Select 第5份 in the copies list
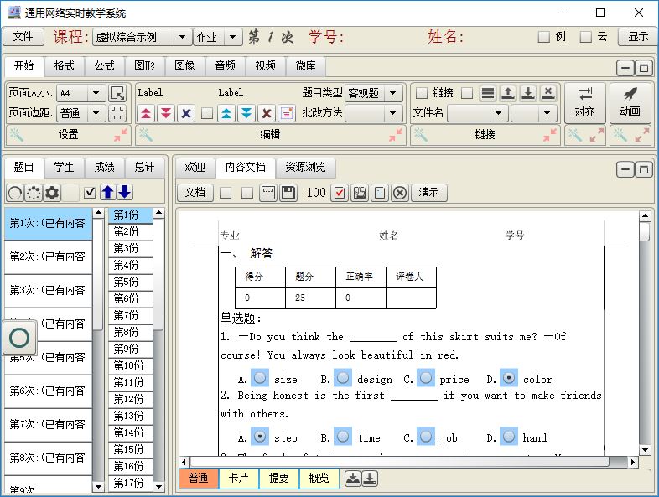 (130, 282)
